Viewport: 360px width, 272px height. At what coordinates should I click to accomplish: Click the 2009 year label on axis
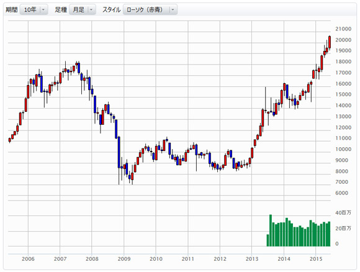(x=124, y=259)
